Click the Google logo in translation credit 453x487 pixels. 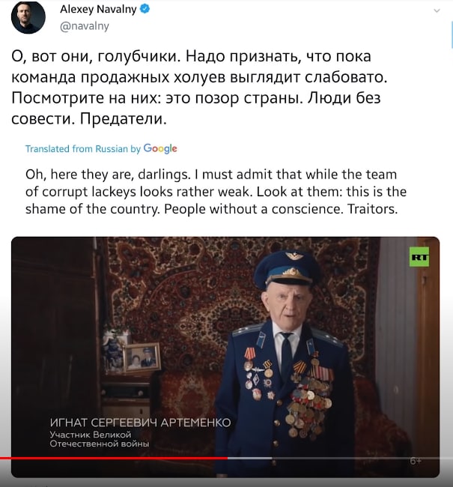160,148
